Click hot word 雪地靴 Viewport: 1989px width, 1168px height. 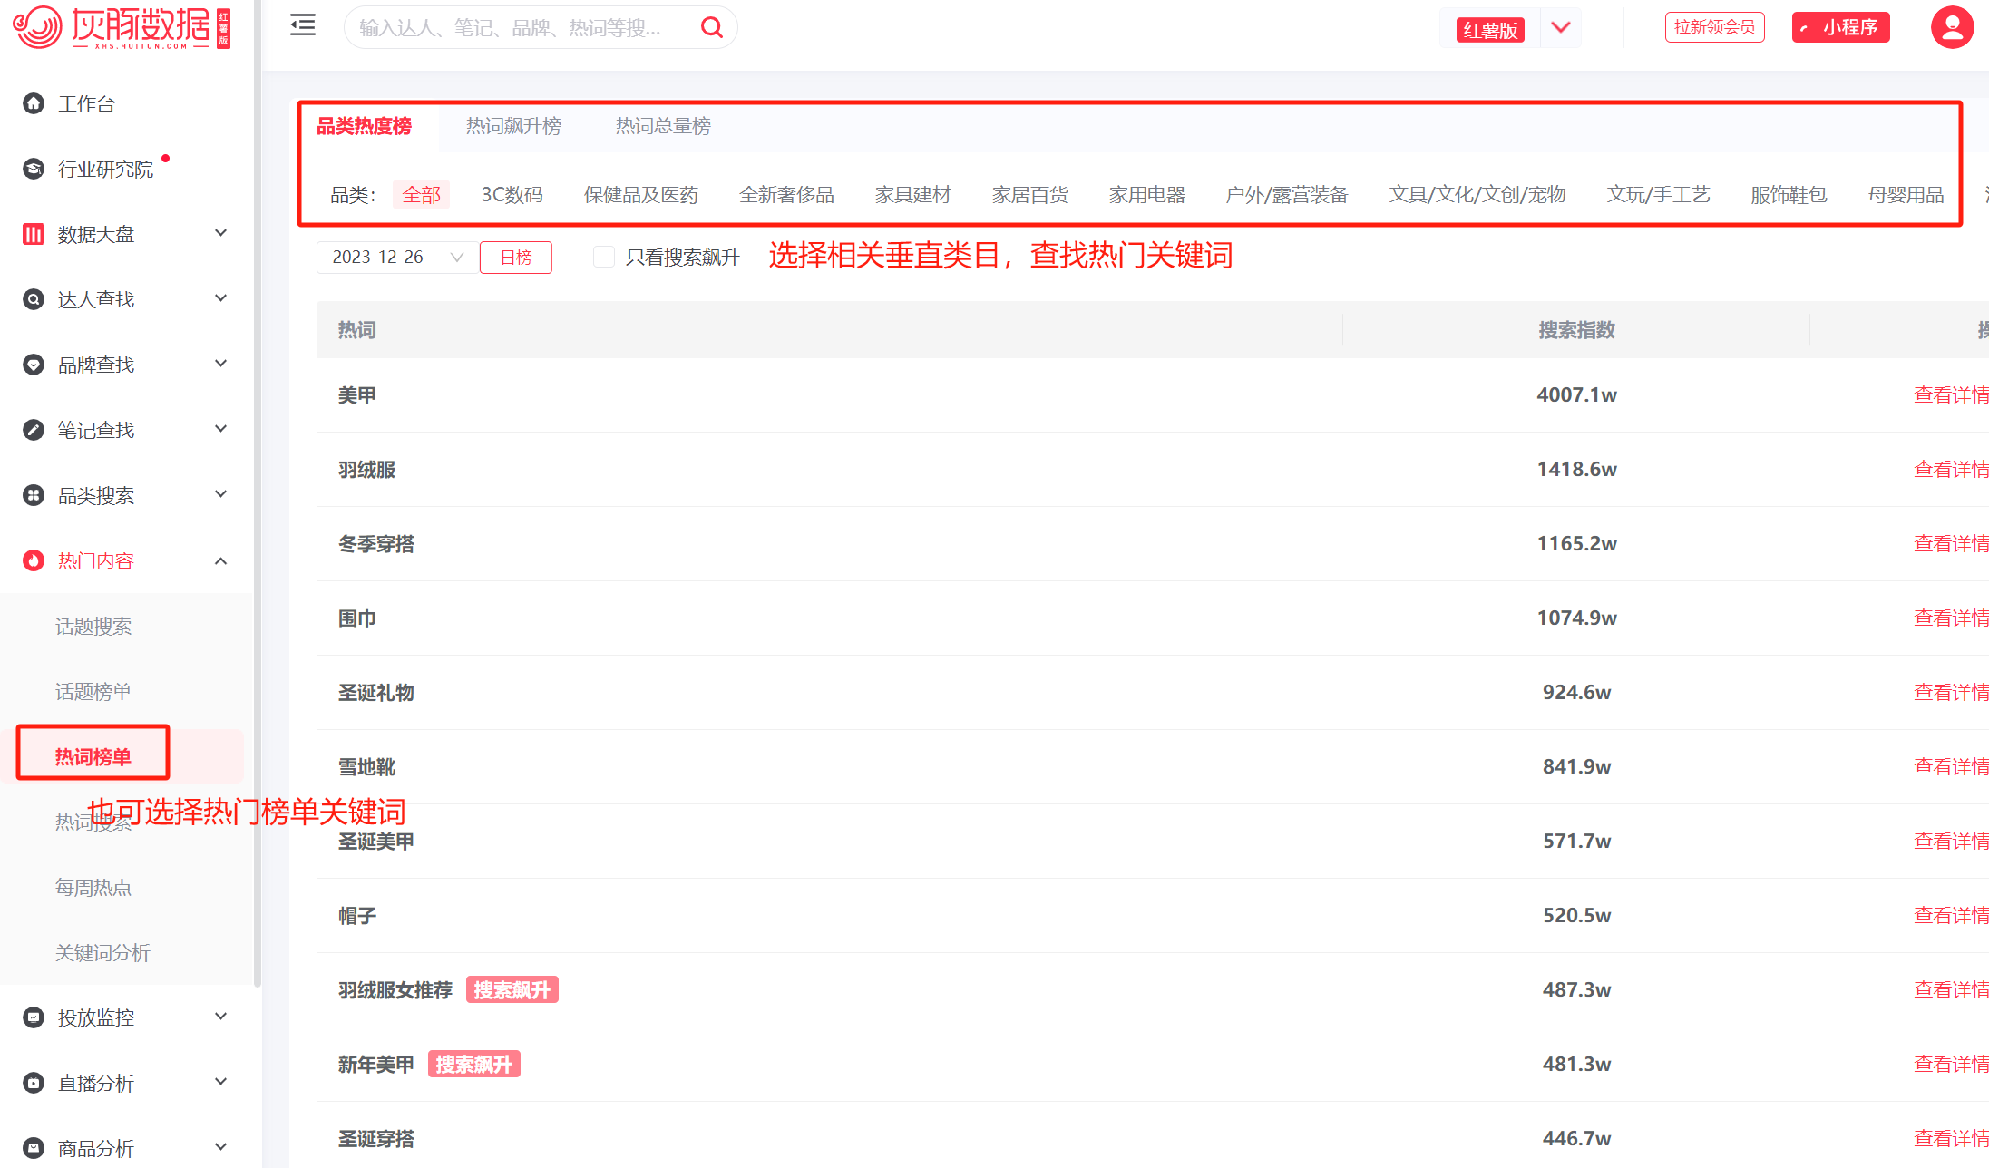[366, 767]
